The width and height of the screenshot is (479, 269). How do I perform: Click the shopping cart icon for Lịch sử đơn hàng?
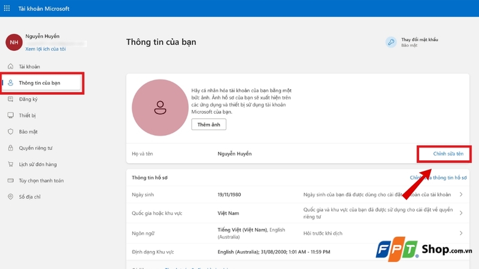point(10,164)
